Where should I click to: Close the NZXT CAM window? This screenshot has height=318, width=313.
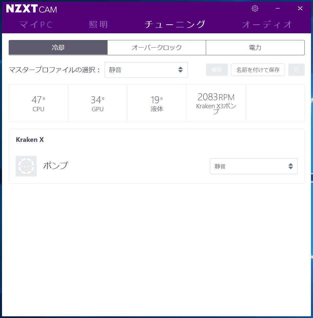click(x=300, y=8)
